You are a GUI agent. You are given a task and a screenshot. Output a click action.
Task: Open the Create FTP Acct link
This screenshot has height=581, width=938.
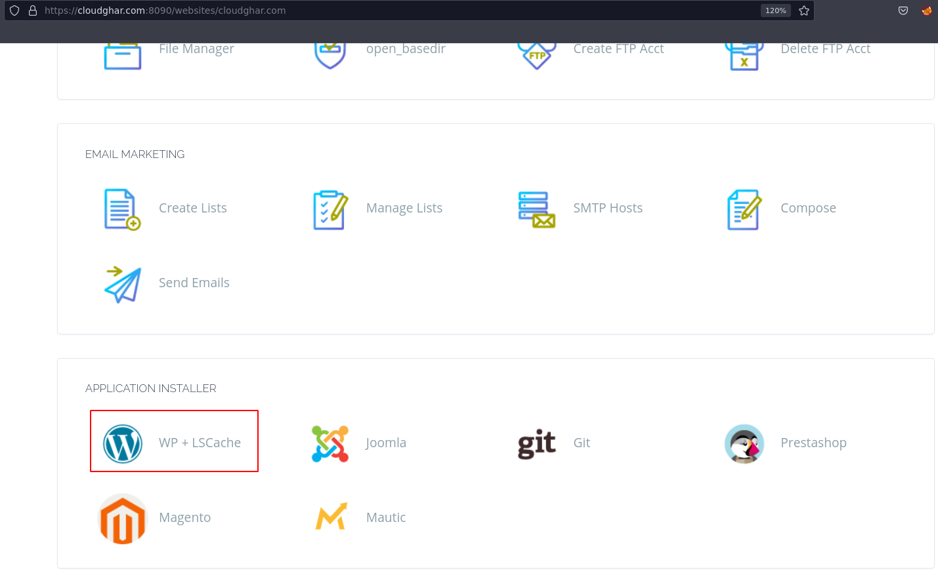point(618,49)
